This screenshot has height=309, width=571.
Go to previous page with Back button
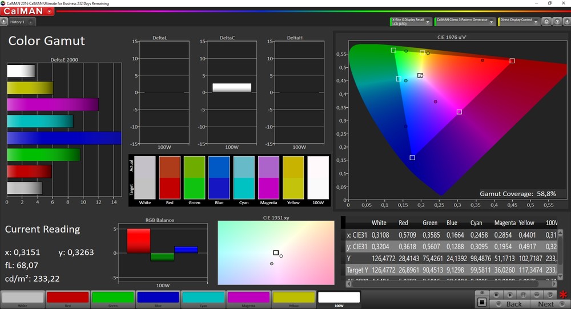509,304
